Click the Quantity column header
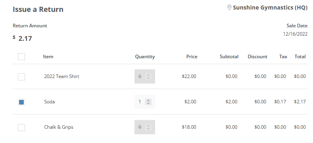 tap(145, 57)
